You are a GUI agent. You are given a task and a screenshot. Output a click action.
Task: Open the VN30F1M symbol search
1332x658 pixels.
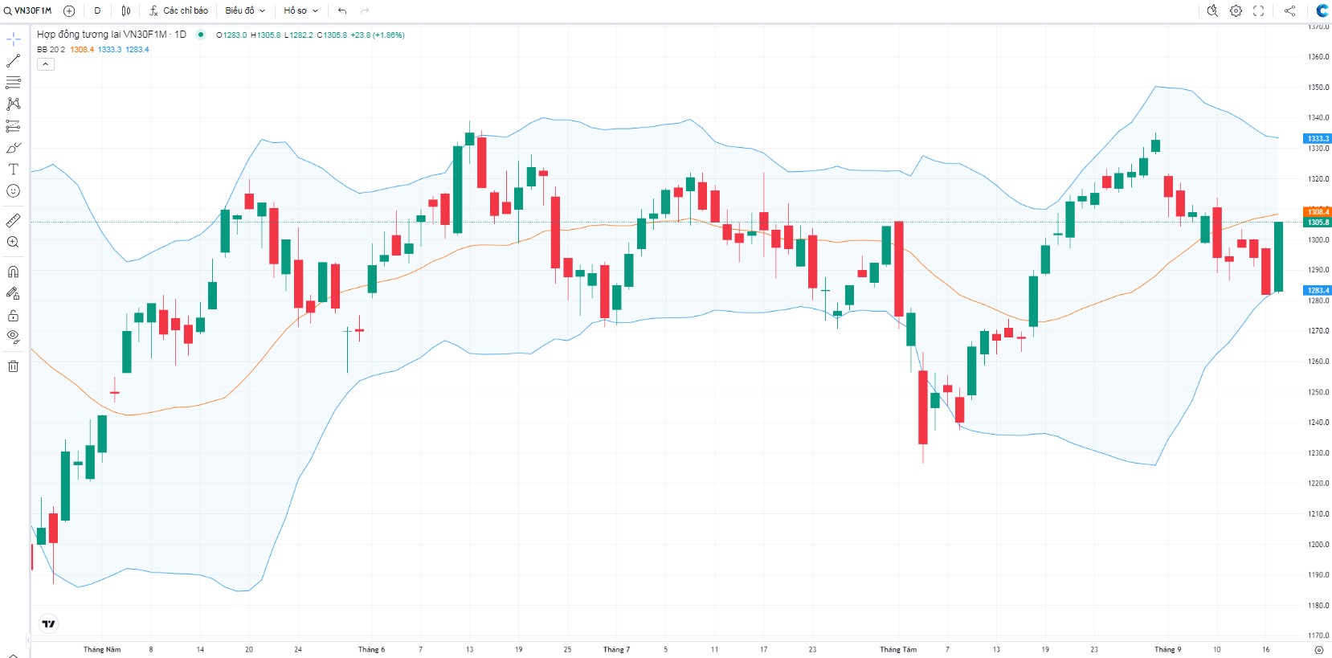(x=28, y=10)
